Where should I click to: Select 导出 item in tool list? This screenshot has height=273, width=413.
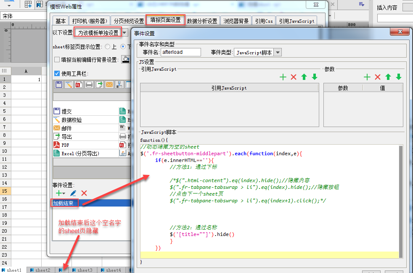(x=85, y=136)
